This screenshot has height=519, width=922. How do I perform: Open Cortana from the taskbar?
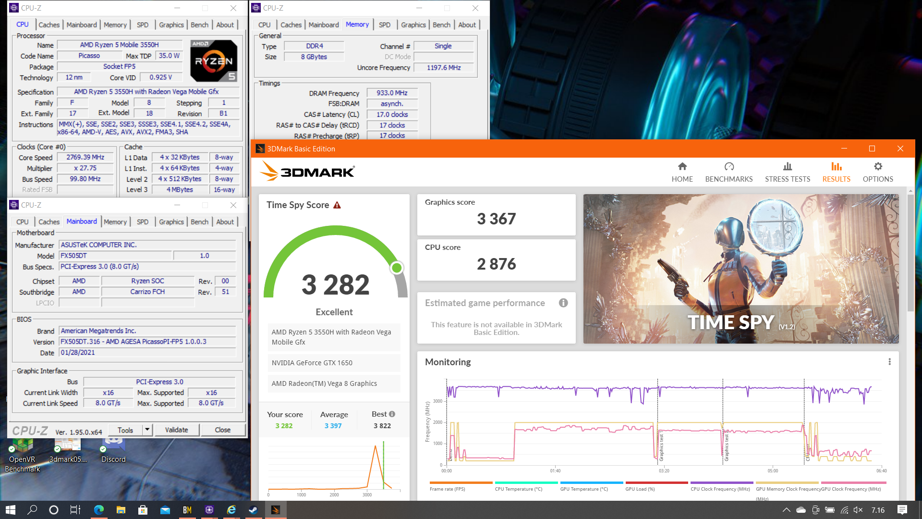tap(54, 510)
